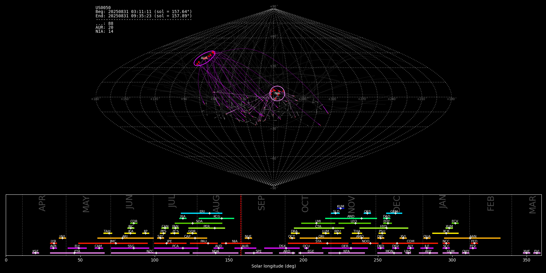Click the DSX shower label
Viewport: 546px width, 273px height.
(282, 246)
